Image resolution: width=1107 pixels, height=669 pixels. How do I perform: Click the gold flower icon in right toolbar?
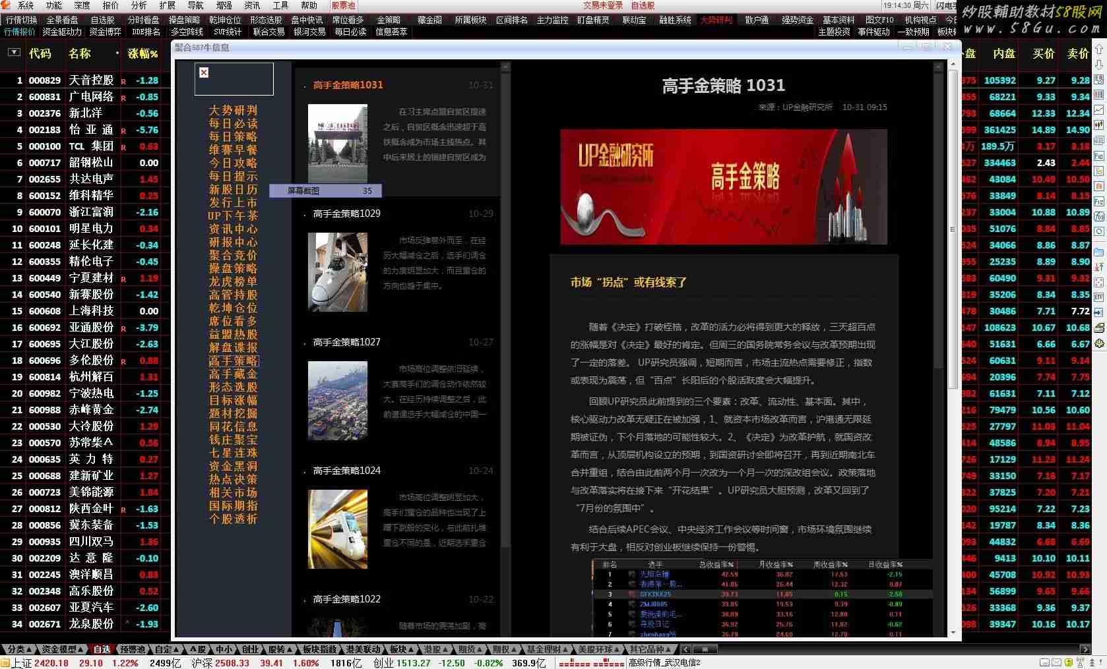pyautogui.click(x=1099, y=343)
